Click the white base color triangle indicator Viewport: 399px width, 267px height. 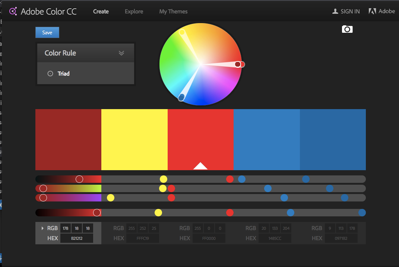200,166
